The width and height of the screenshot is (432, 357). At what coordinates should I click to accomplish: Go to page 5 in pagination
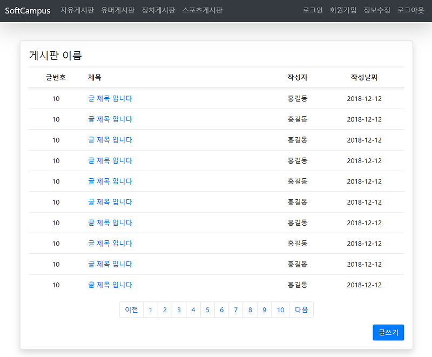[207, 309]
